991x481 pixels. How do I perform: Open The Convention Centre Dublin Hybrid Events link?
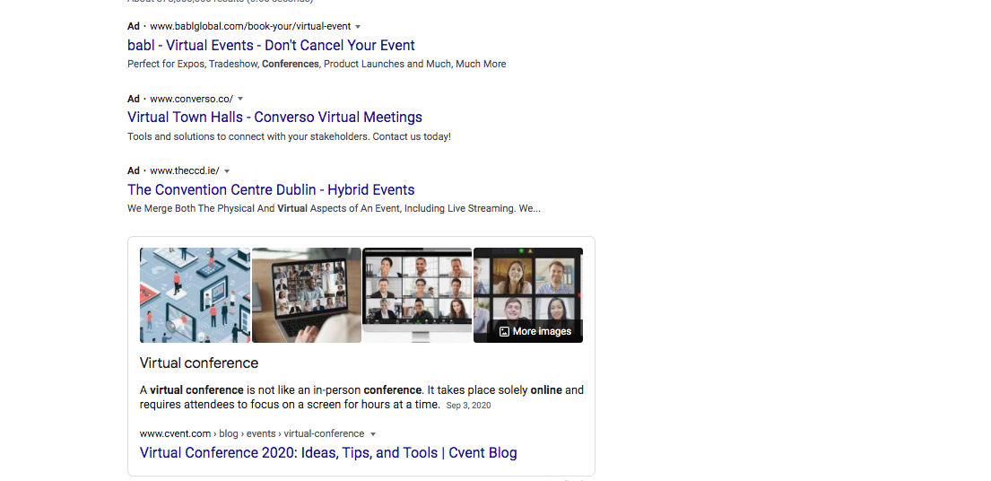coord(271,190)
